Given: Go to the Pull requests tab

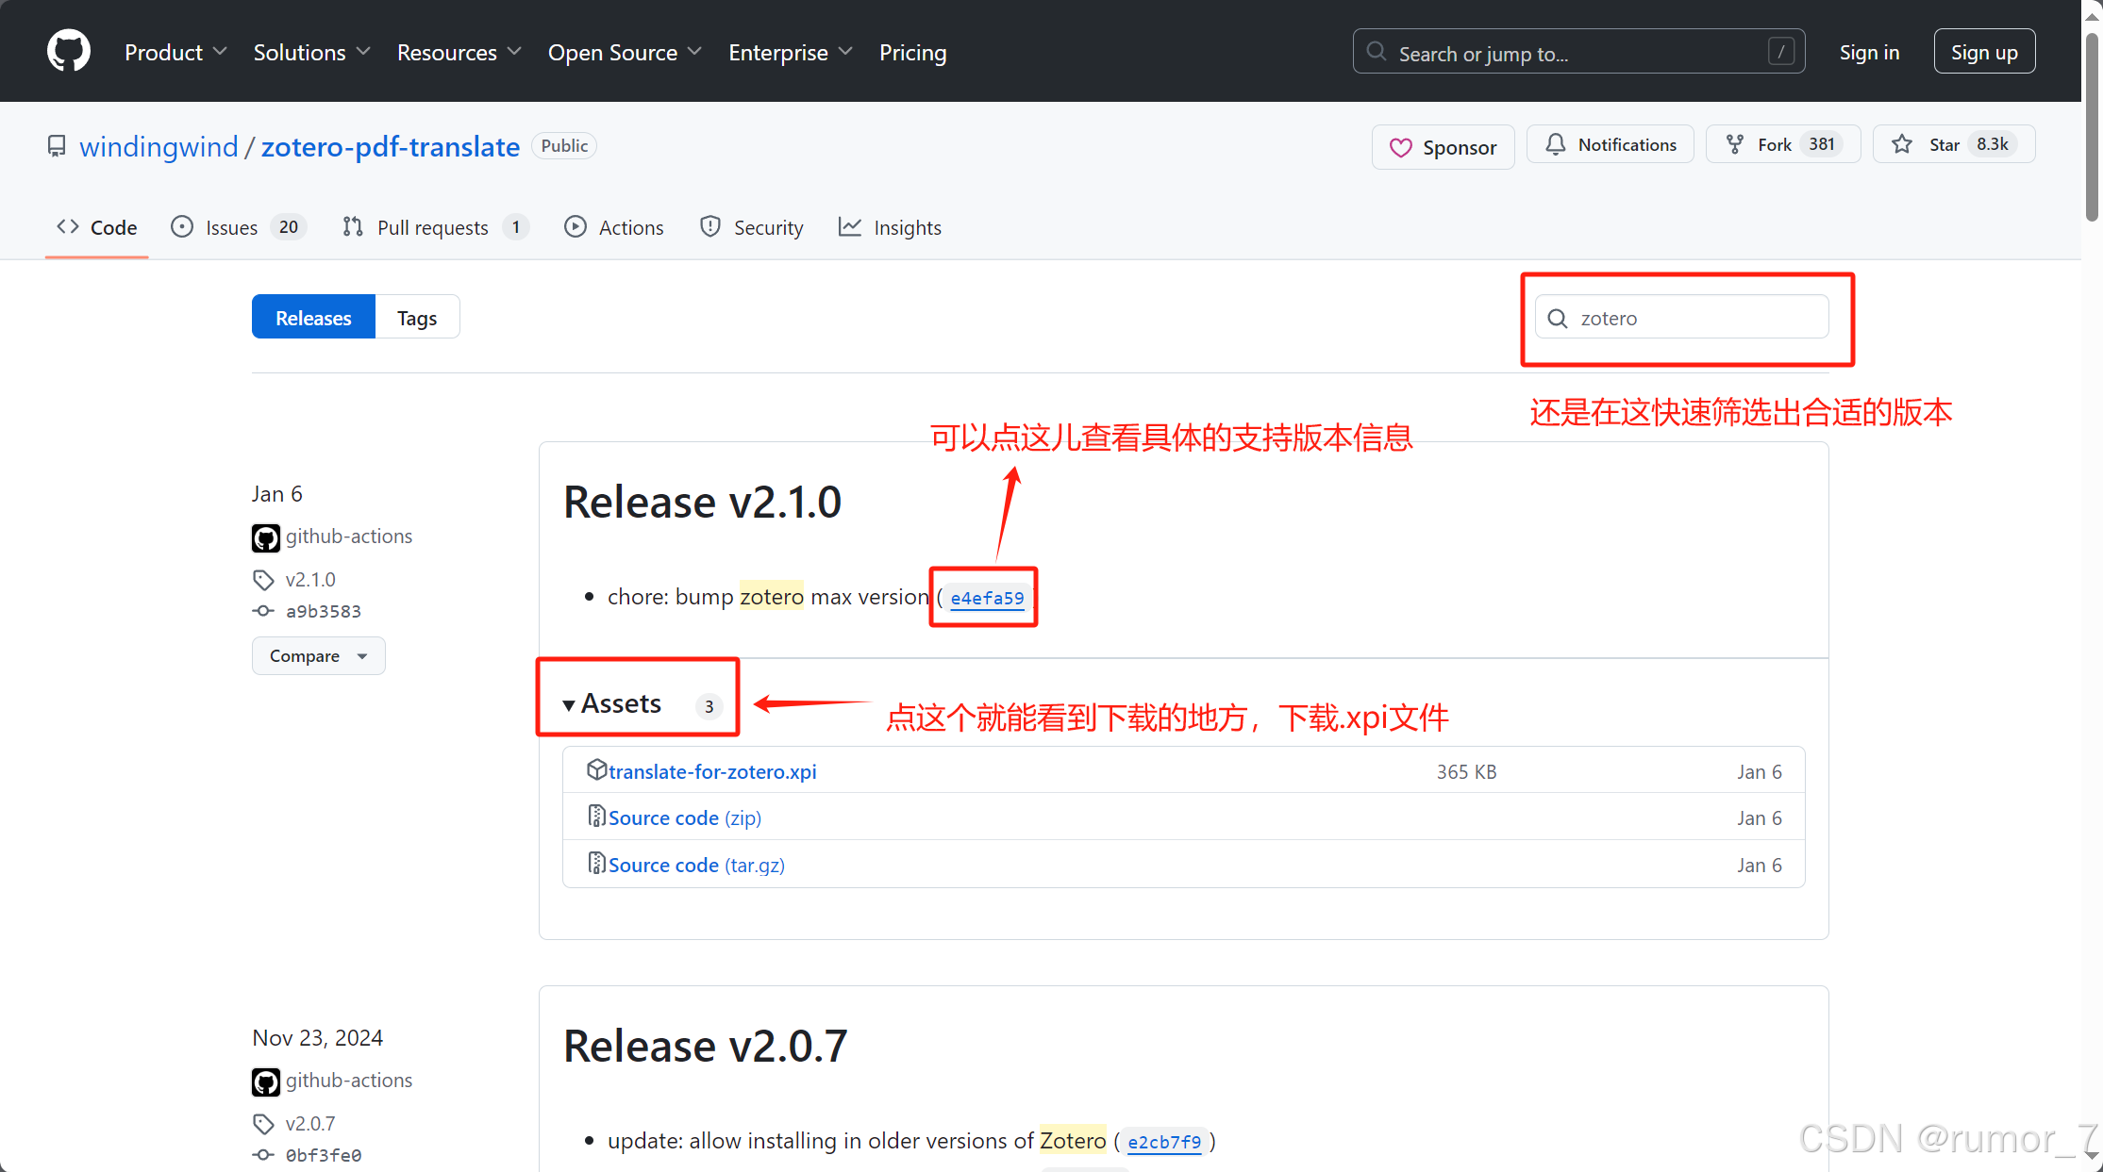Looking at the screenshot, I should coord(432,227).
